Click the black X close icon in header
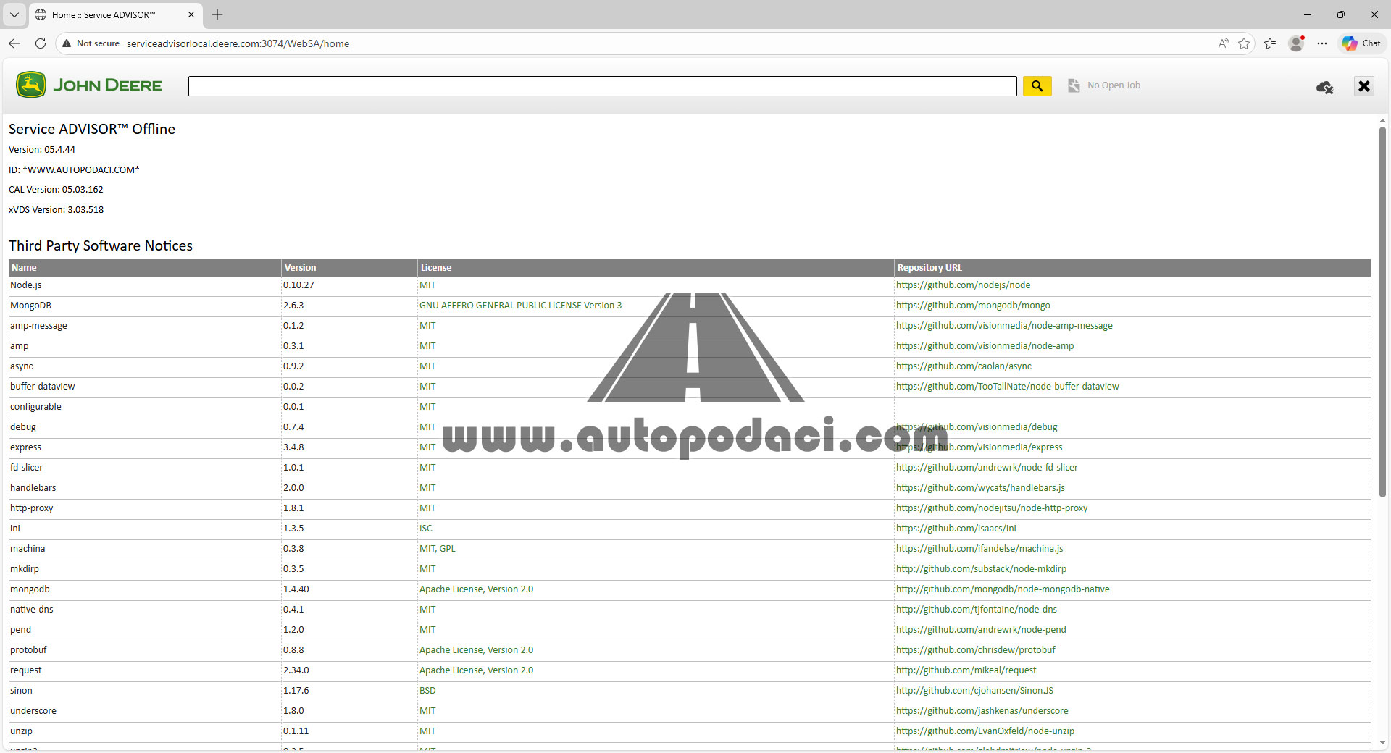Screen dimensions: 1391x753 (1363, 86)
